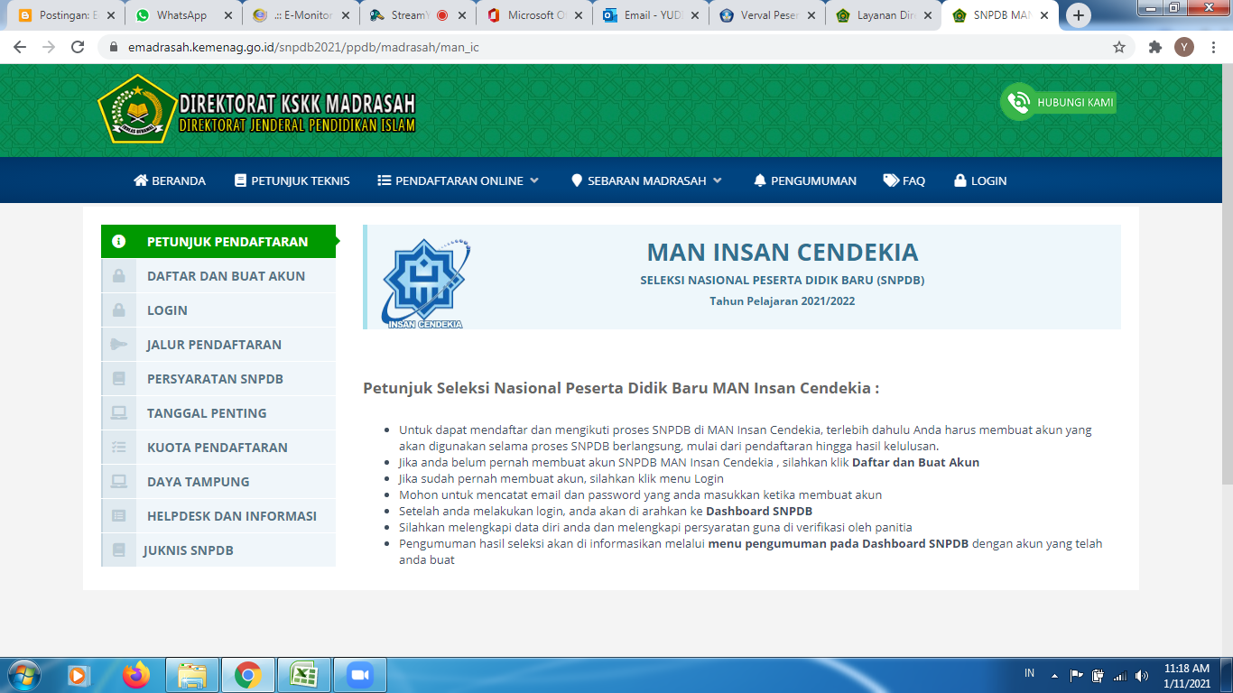
Task: Switch to the WhatsApp browser tab
Action: pos(181,15)
